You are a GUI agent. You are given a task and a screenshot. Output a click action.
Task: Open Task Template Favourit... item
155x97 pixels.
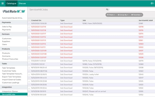12,74
